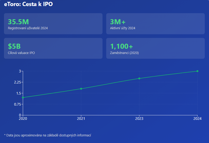
Task: Click the y-axis label 0.75
Action: tap(18, 104)
